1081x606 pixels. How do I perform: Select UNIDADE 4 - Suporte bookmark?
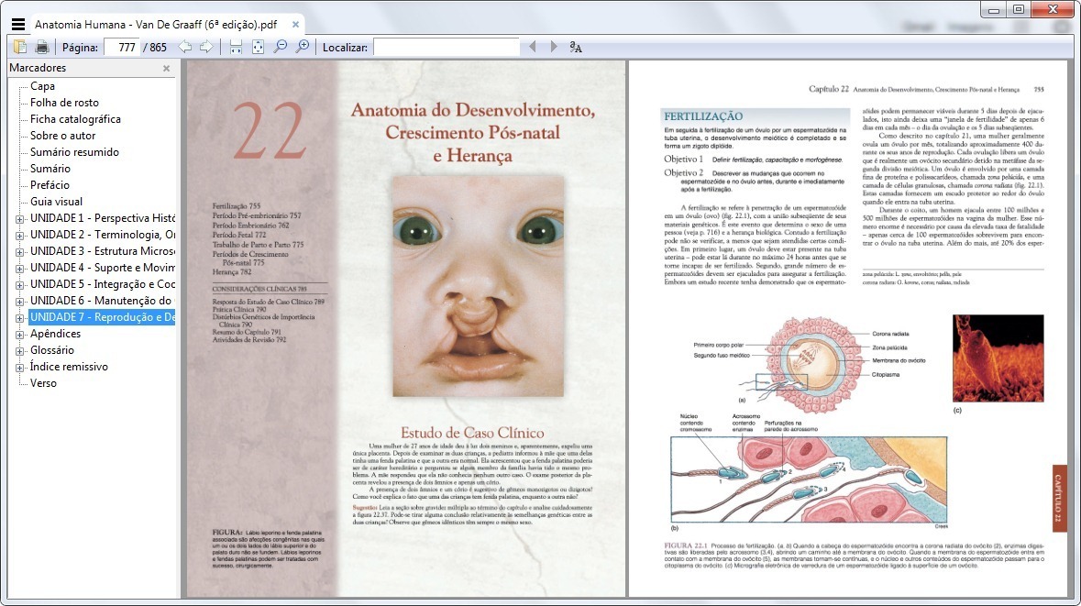click(x=102, y=268)
